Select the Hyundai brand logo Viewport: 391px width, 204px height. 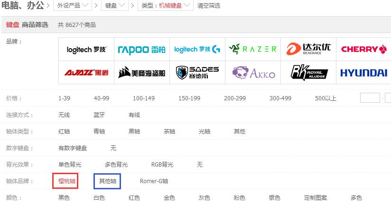[363, 72]
